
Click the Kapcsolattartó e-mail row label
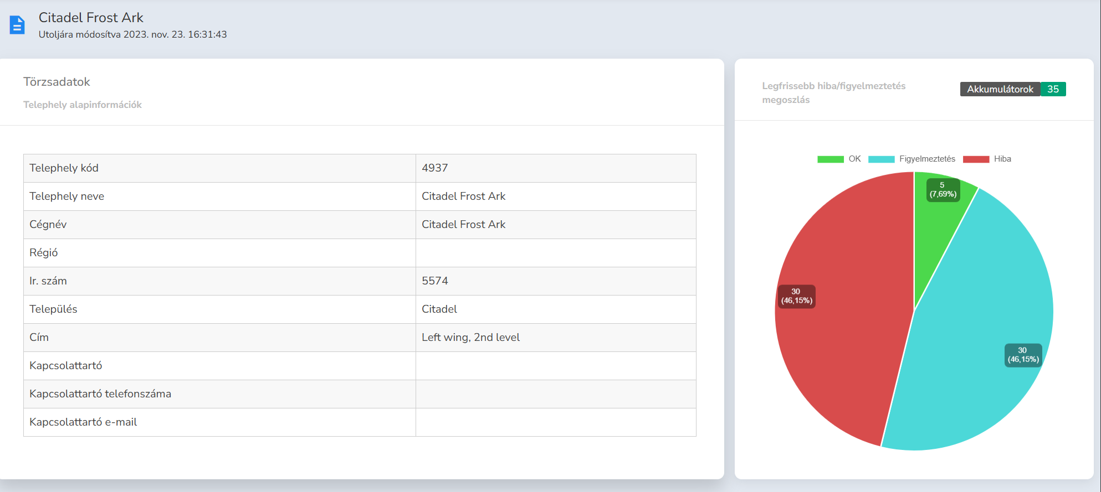[83, 422]
